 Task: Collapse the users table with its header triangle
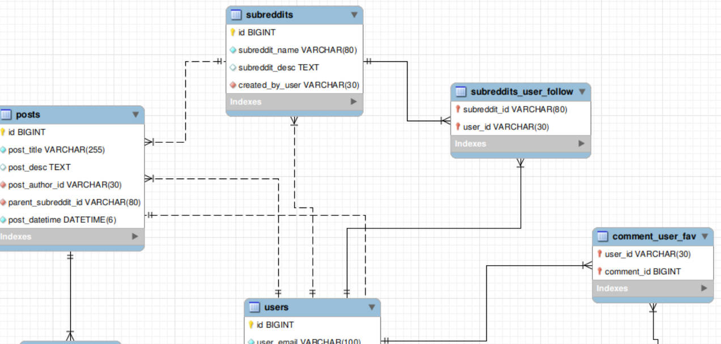coord(372,307)
